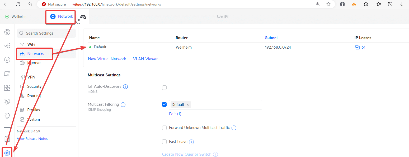Click the SVG export extension icon
The height and width of the screenshot is (157, 409).
(x=354, y=4)
